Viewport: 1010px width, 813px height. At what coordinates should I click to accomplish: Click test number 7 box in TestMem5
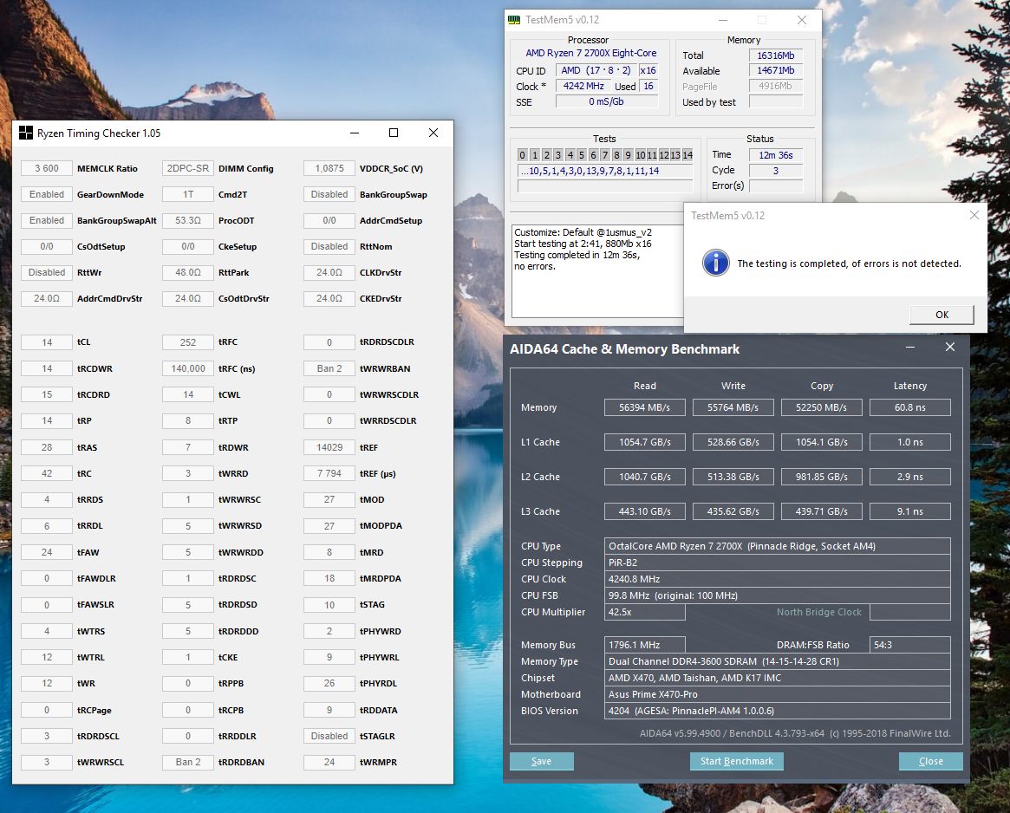(x=605, y=154)
